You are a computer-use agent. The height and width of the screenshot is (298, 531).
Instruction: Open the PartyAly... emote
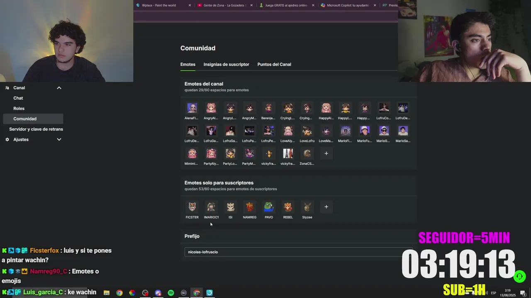tap(211, 154)
